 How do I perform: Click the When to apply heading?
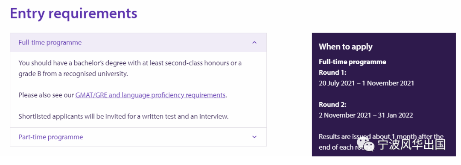pyautogui.click(x=345, y=47)
